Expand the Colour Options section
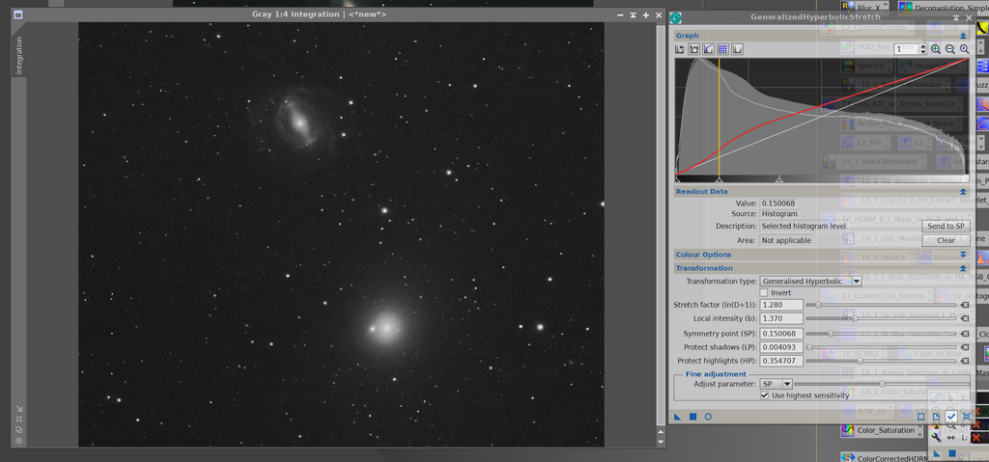The width and height of the screenshot is (989, 462). coord(963,255)
